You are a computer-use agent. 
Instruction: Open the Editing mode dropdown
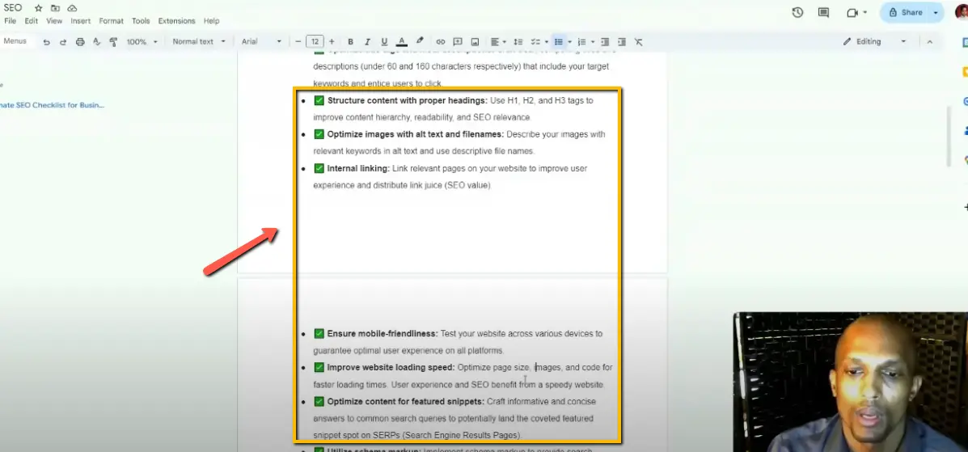coord(875,41)
